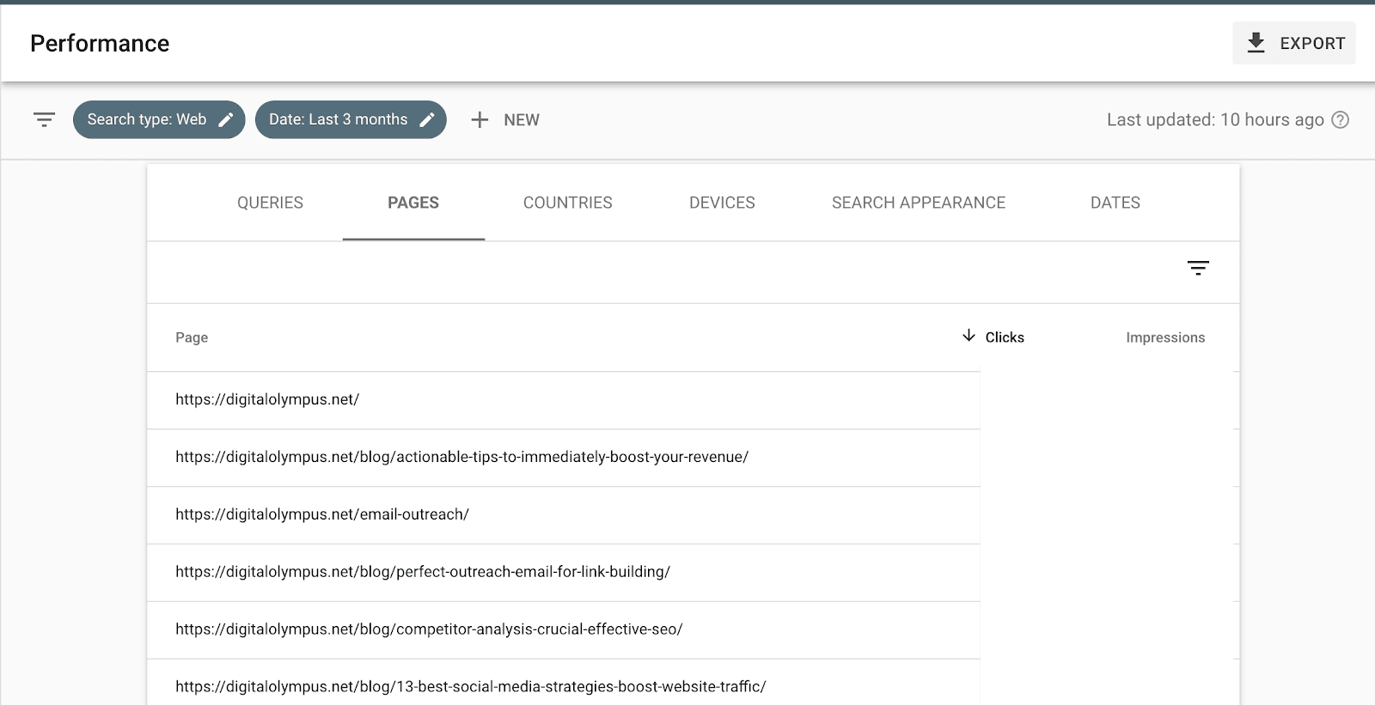
Task: Sort by the Impressions column header
Action: click(1165, 337)
